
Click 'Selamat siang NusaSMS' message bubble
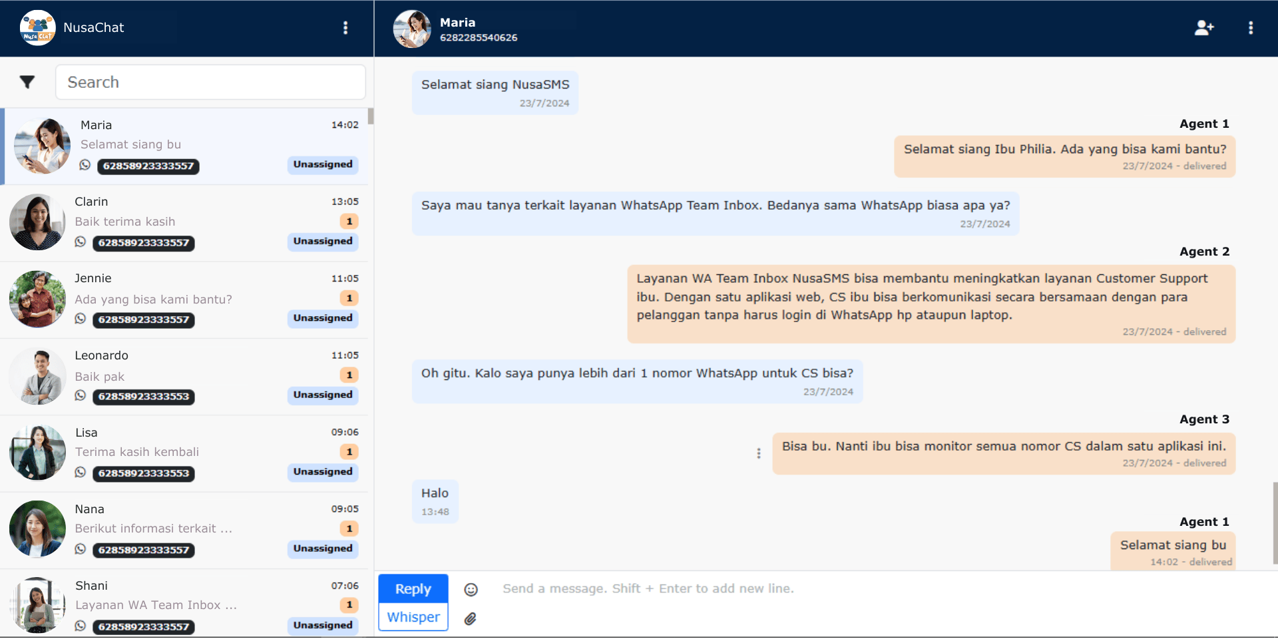tap(495, 93)
